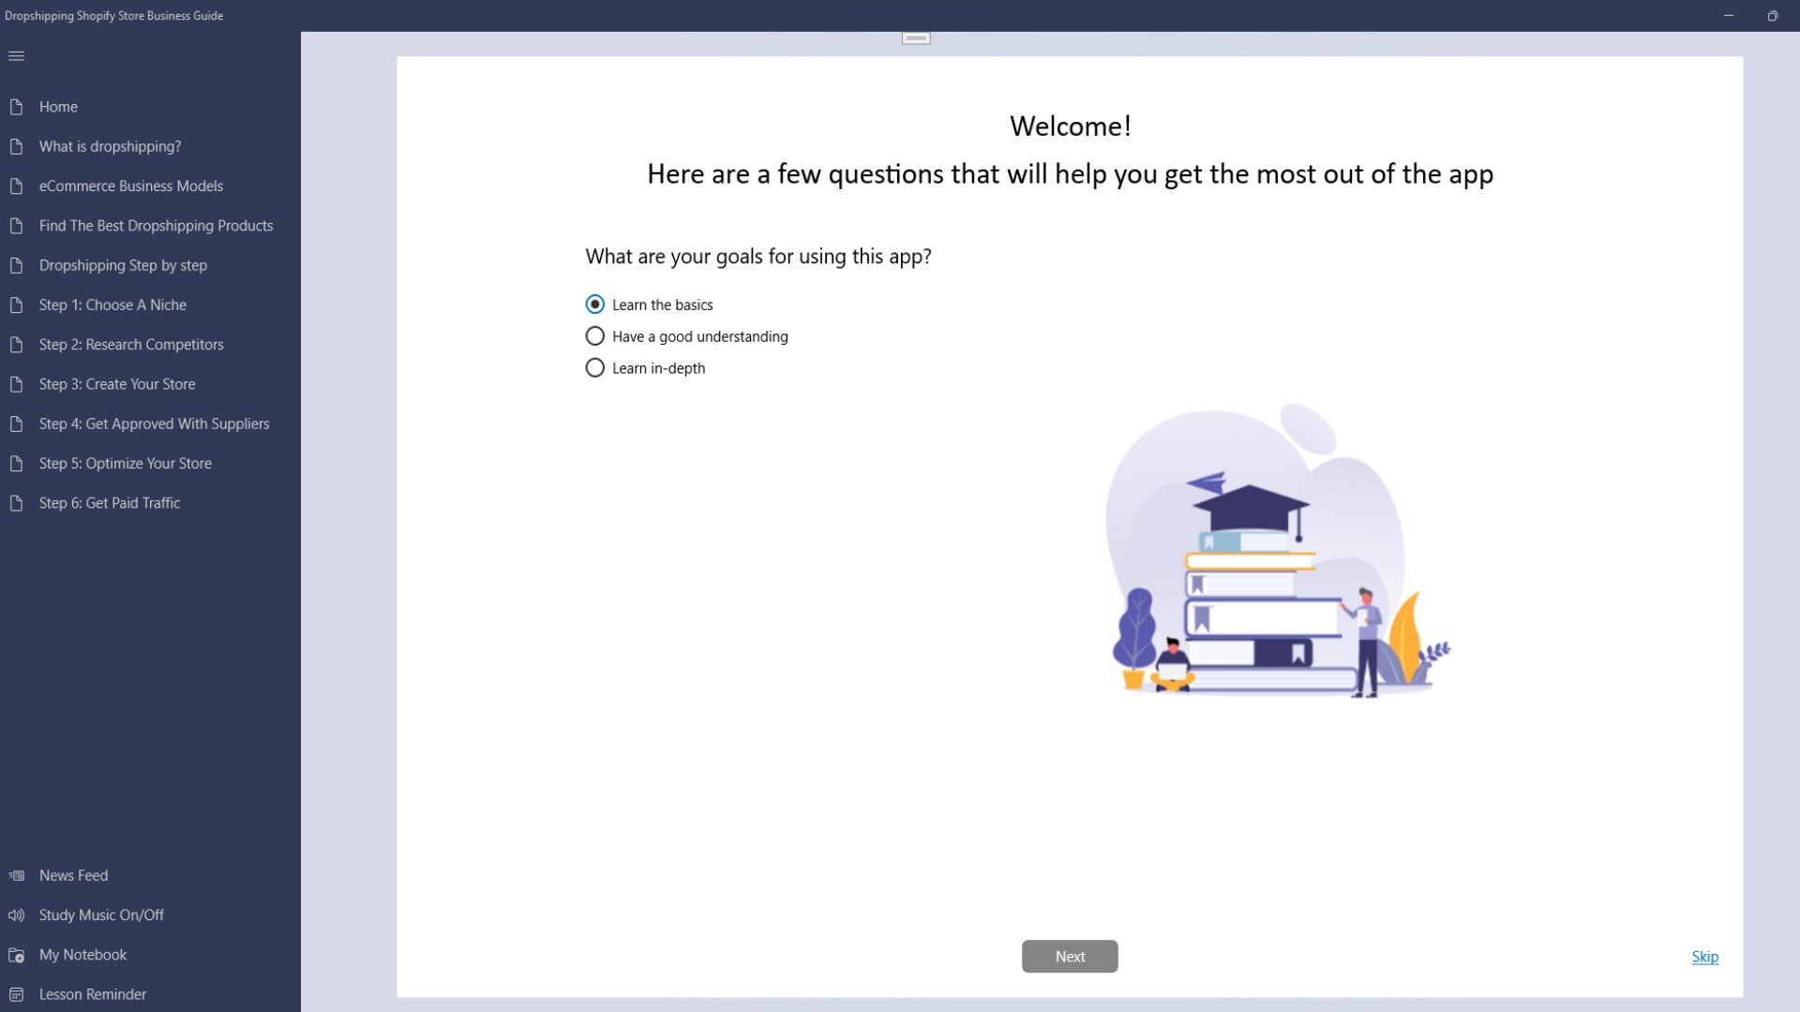This screenshot has height=1012, width=1800.
Task: Choose the Learn in-depth goal
Action: [x=594, y=367]
